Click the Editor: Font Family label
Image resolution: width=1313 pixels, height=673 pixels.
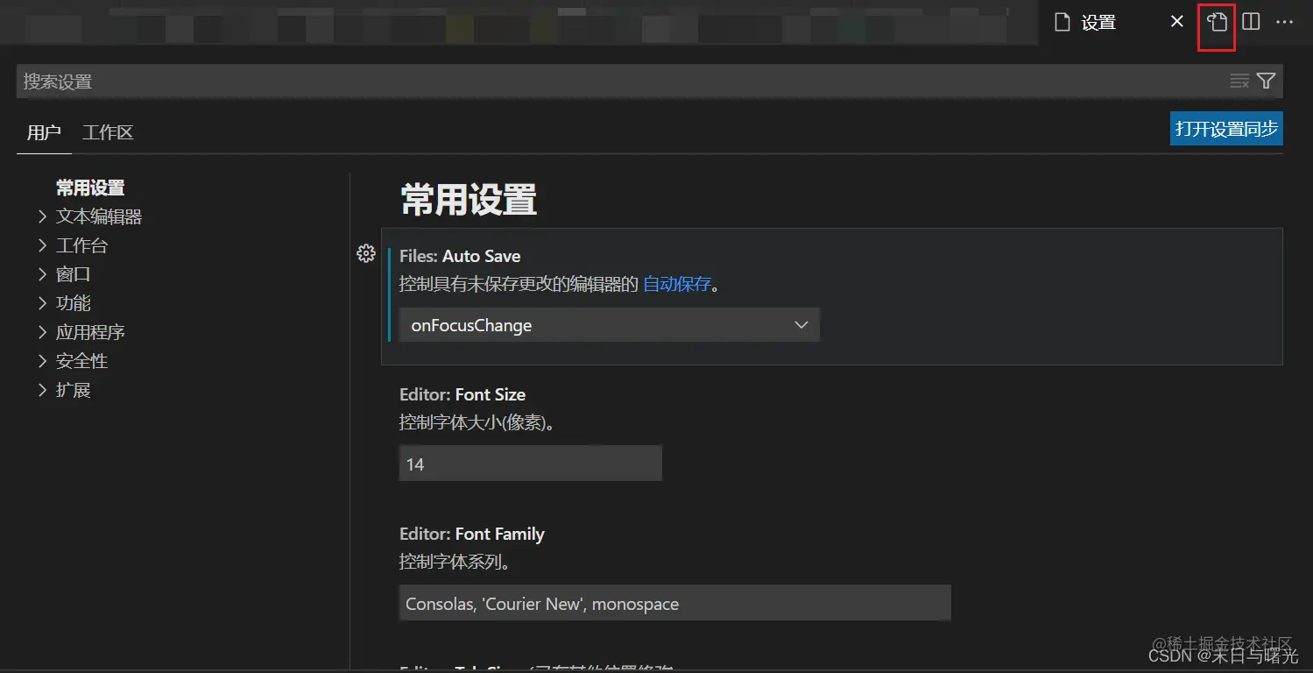(x=472, y=534)
